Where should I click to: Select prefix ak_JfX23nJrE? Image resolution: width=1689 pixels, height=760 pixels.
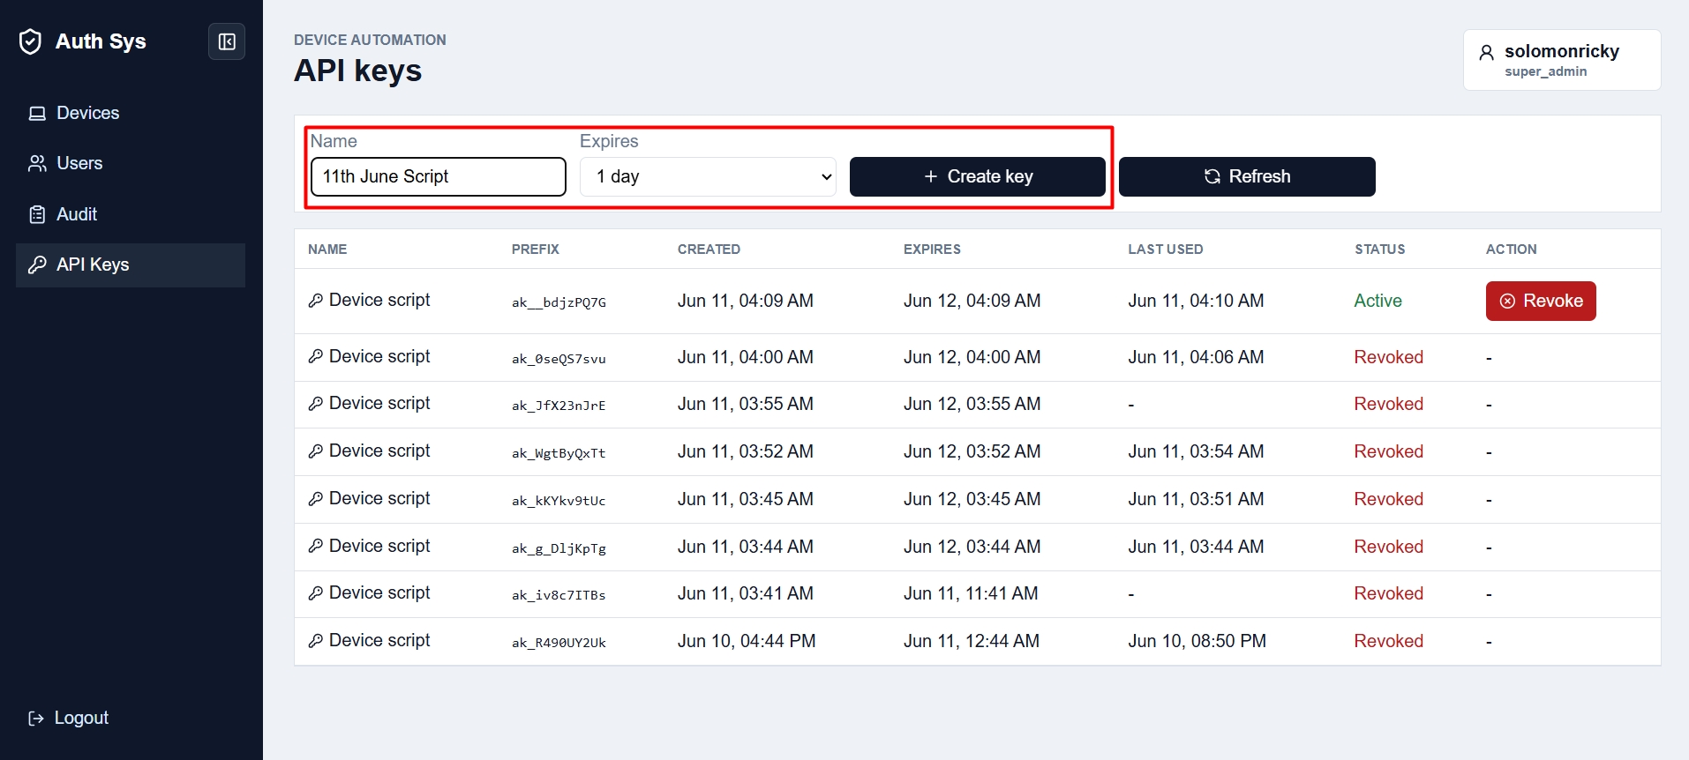click(559, 406)
